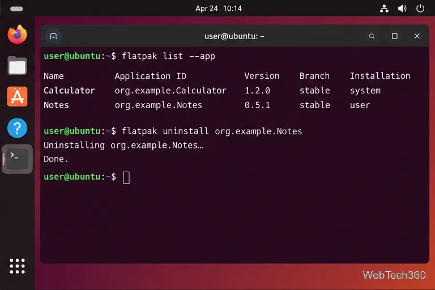Viewport: 435px width, 290px height.
Task: Open the Help icon in the dock
Action: (17, 128)
